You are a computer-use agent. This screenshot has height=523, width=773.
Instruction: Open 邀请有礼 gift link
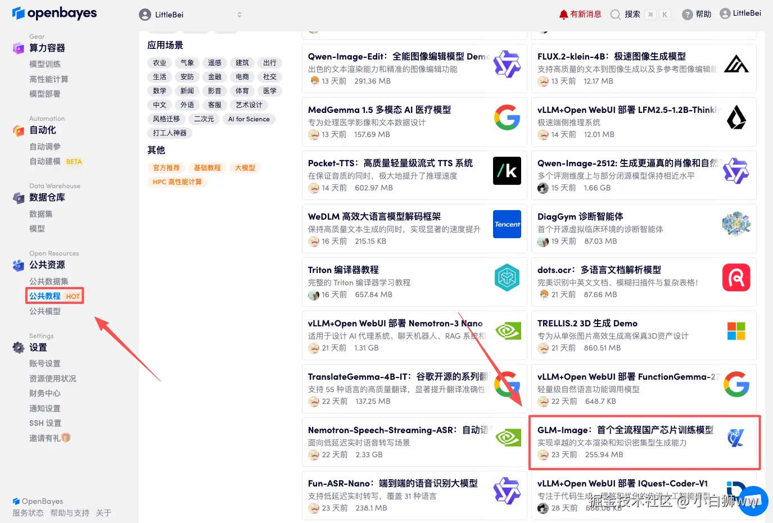[x=50, y=438]
